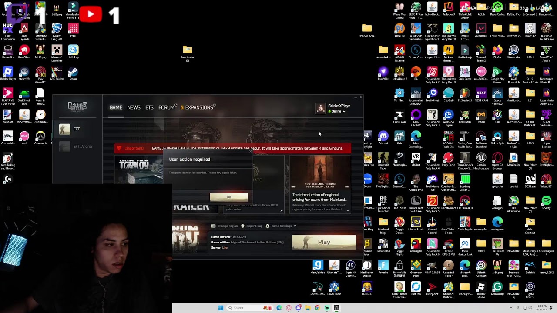The height and width of the screenshot is (313, 557).
Task: Click the Battlestate Games logo
Action: [x=77, y=107]
